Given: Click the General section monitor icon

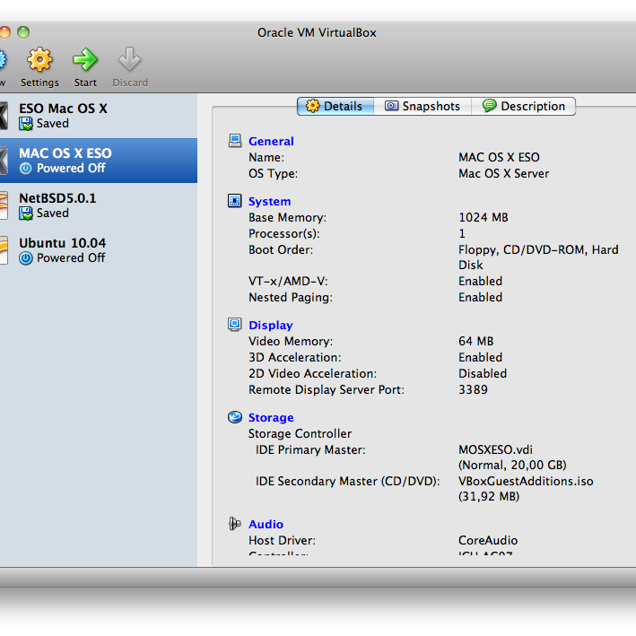Looking at the screenshot, I should pos(235,141).
